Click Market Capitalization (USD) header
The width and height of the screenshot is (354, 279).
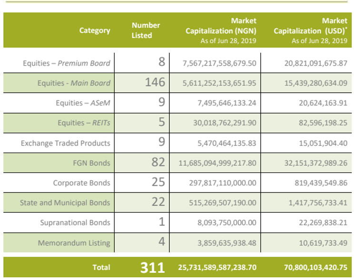coord(310,30)
